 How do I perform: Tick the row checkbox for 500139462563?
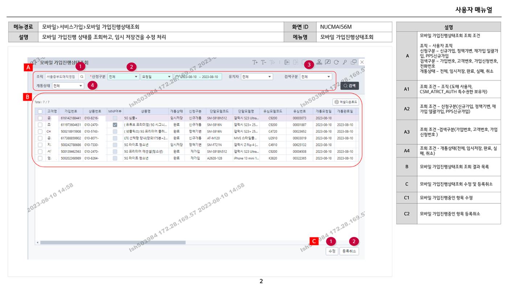[40, 152]
